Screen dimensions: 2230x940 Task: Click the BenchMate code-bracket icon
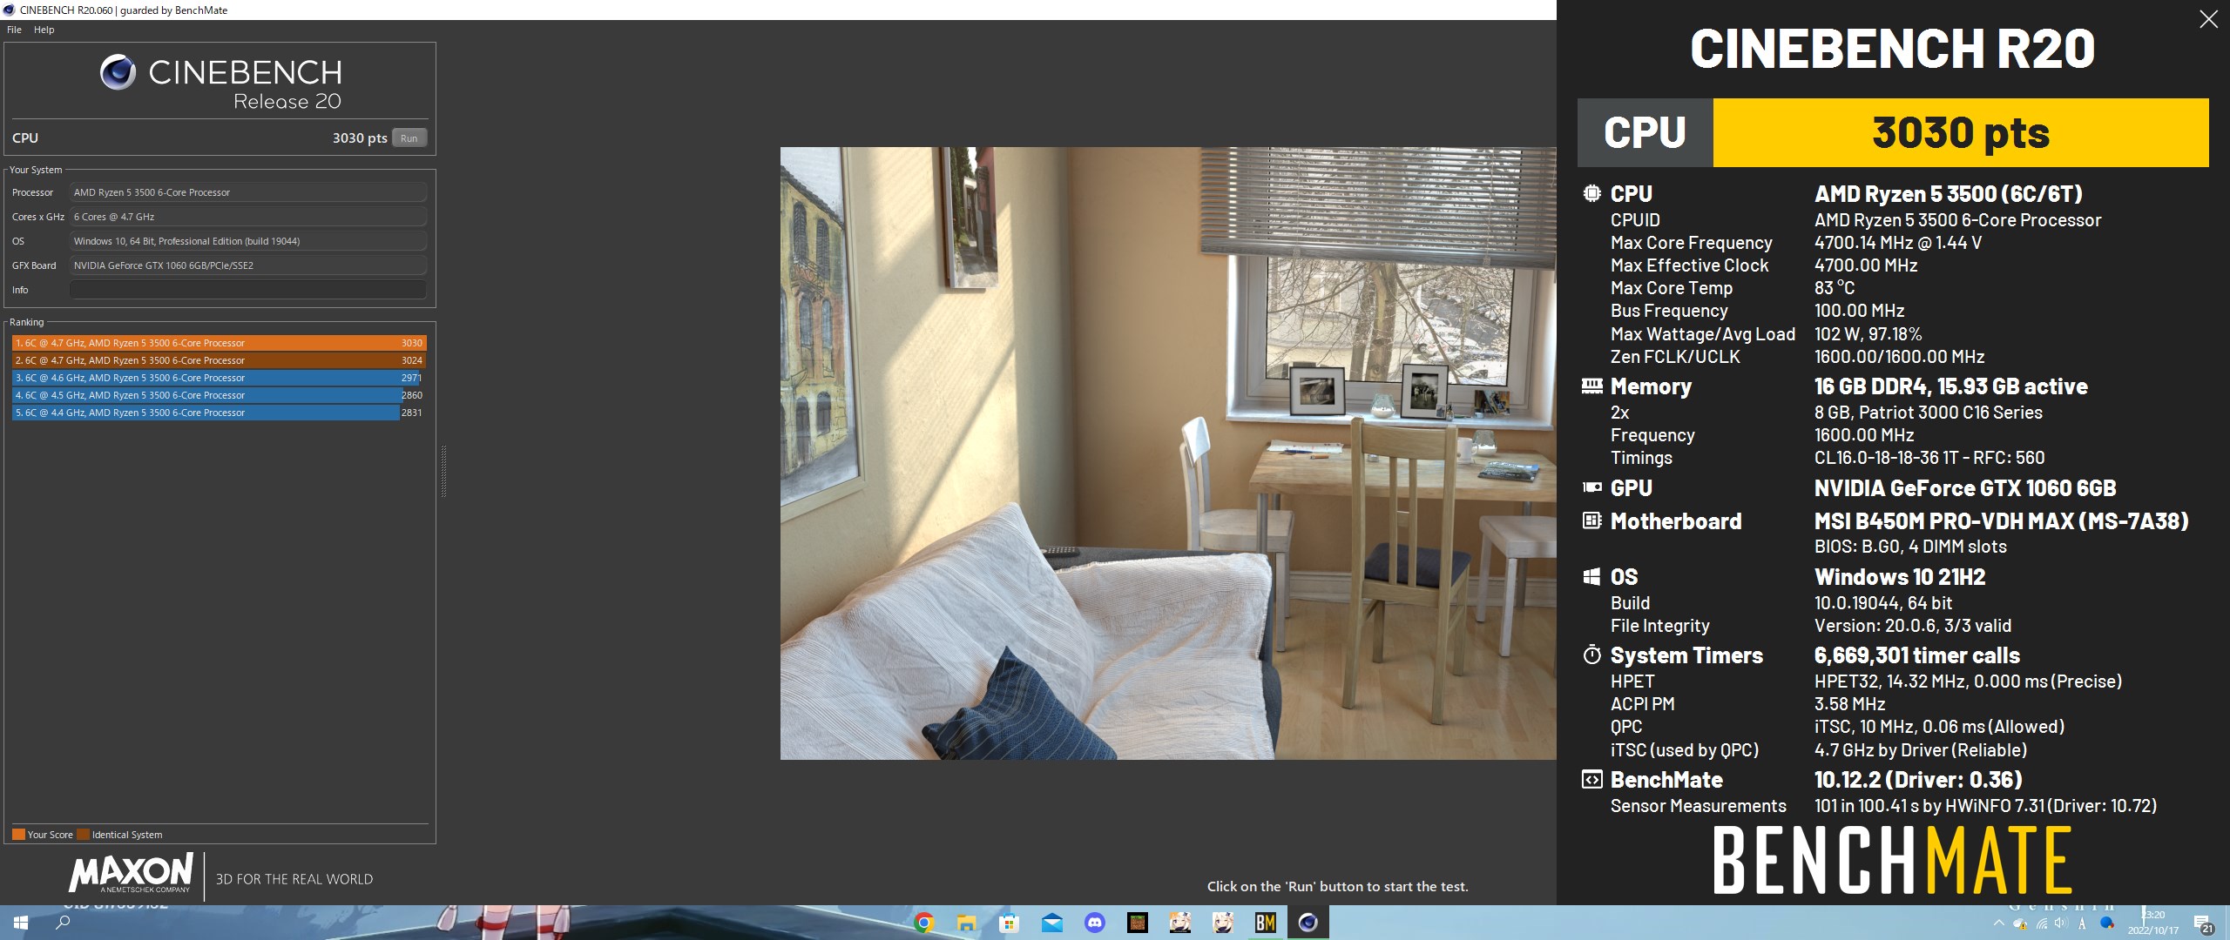tap(1591, 779)
